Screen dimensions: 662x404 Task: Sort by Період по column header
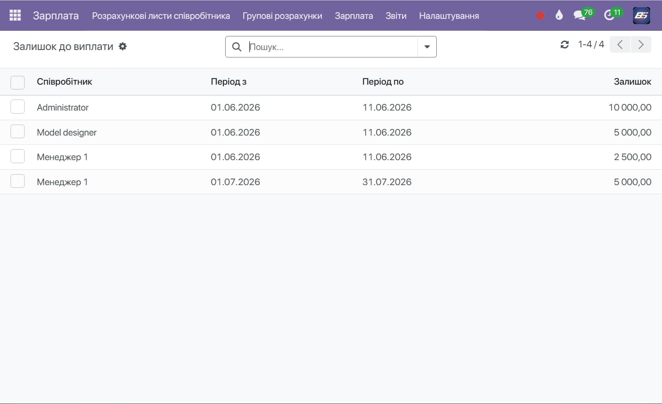point(383,82)
